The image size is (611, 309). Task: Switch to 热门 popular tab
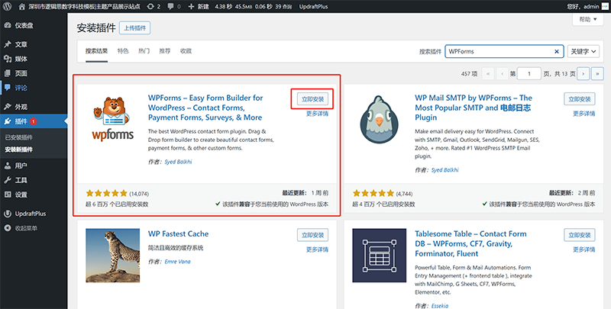(x=144, y=51)
